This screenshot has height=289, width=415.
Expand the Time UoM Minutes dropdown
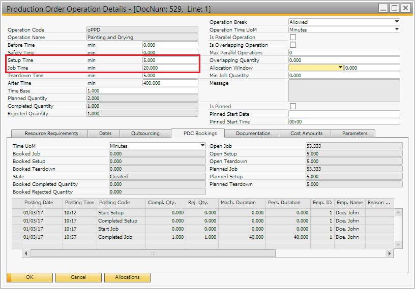point(202,146)
